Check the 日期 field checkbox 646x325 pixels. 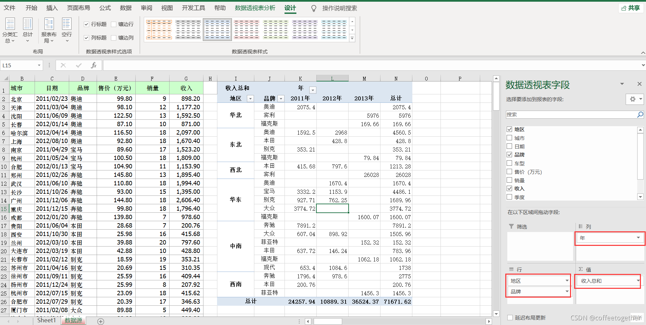click(x=509, y=146)
